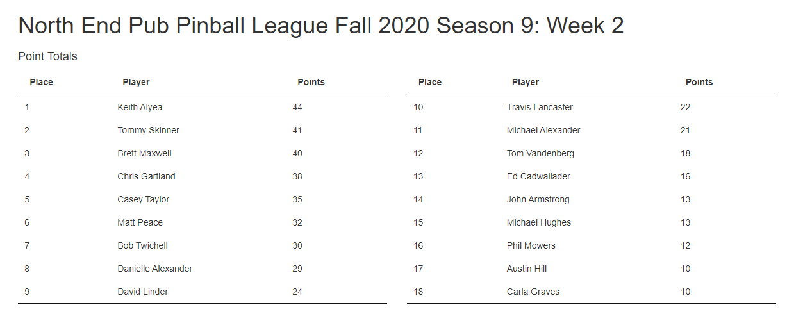Screen dimensions: 787x314
Task: Click Tom Vandenberg's name
Action: [x=540, y=153]
